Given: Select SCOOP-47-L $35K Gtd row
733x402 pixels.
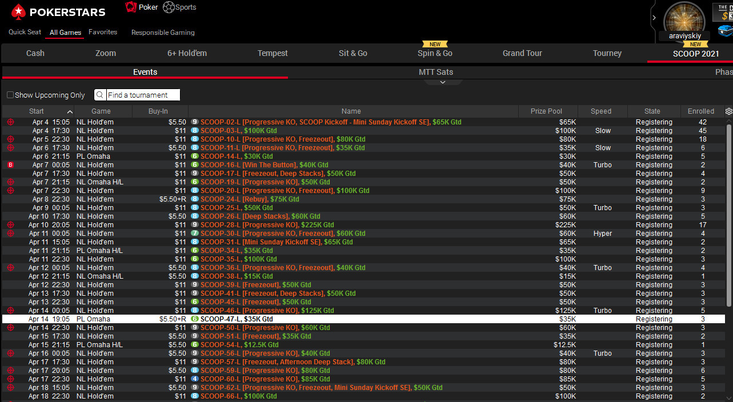Looking at the screenshot, I should tap(363, 319).
